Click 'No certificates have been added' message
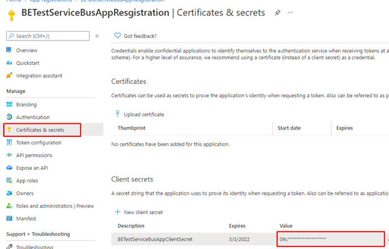389x249 pixels. (170, 144)
